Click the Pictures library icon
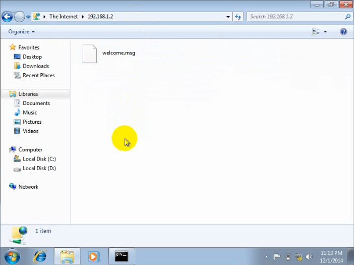Image resolution: width=354 pixels, height=265 pixels. coord(17,122)
